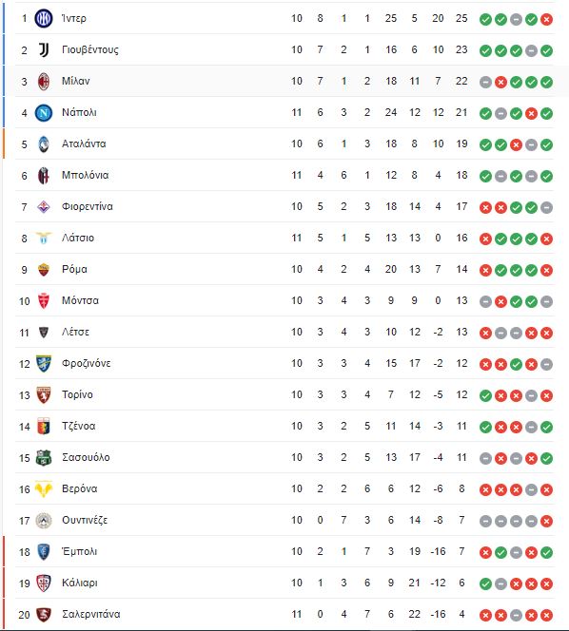Click the Juventus logo icon
This screenshot has height=631, width=569.
pos(44,50)
